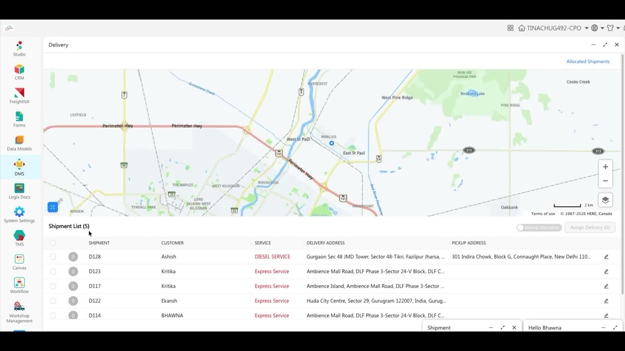This screenshot has height=351, width=625.
Task: Sort by SHIPMENT column header
Action: [99, 243]
